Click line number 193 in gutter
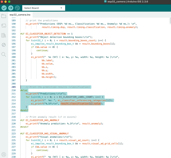The height and width of the screenshot is (158, 171). point(14,34)
